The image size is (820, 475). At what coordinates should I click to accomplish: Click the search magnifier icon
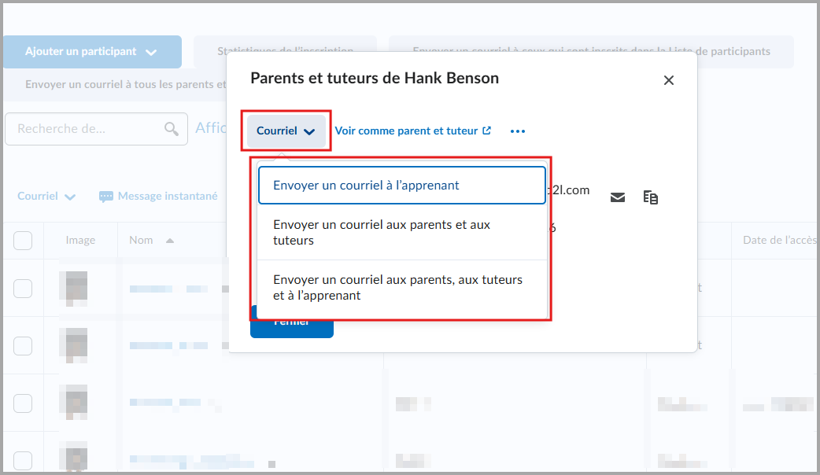pyautogui.click(x=172, y=128)
